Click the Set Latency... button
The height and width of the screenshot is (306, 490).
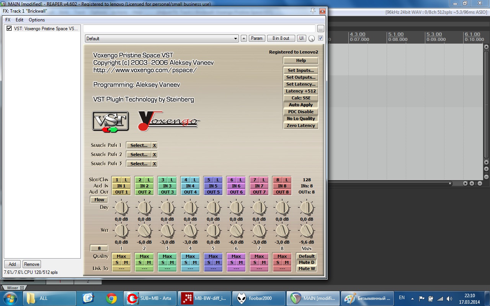(x=301, y=84)
